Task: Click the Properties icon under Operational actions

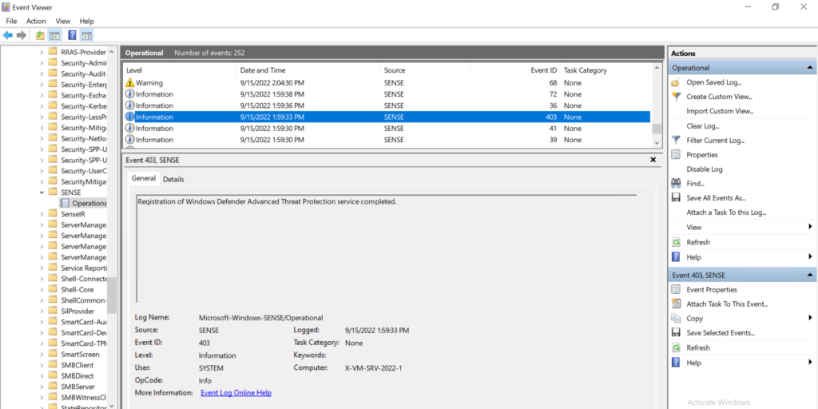Action: tap(676, 154)
